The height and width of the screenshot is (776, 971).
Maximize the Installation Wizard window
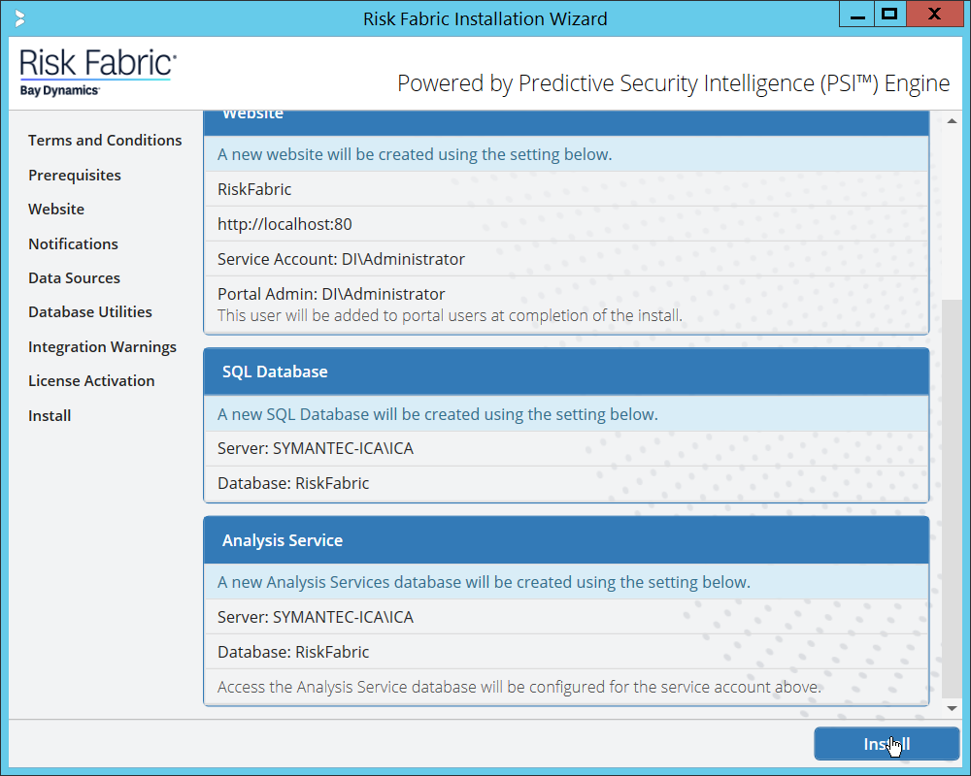point(888,15)
